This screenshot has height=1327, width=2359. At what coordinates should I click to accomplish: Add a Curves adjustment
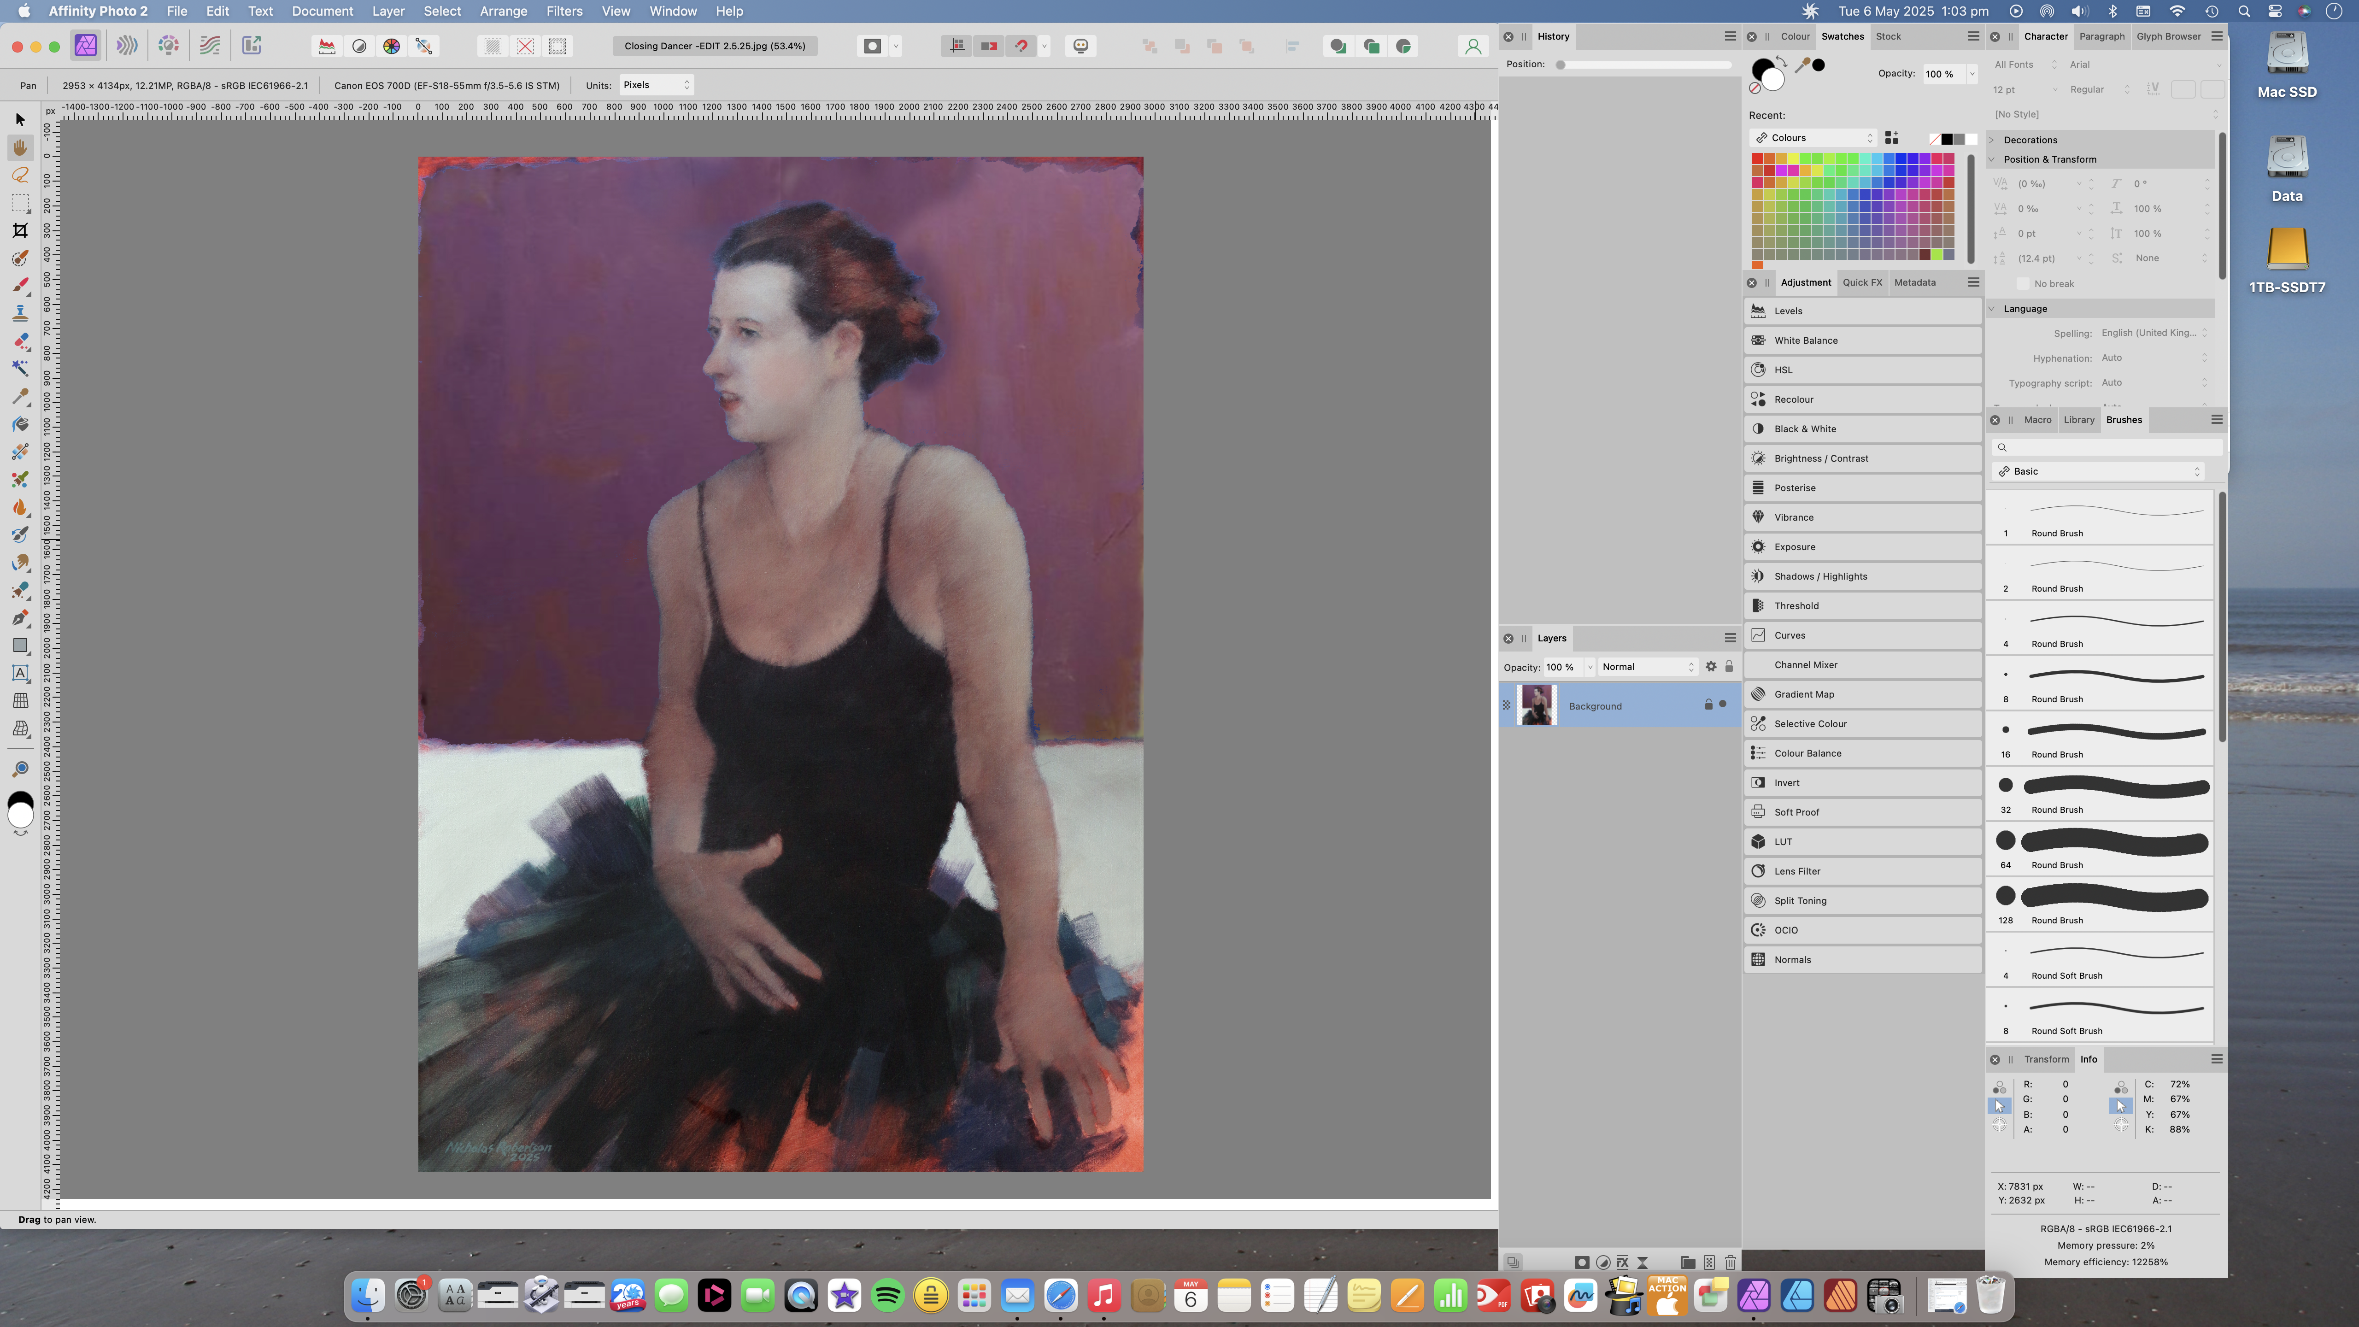click(1863, 635)
